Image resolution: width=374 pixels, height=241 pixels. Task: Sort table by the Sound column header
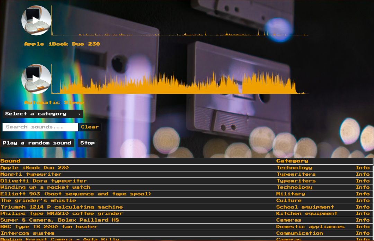point(10,161)
